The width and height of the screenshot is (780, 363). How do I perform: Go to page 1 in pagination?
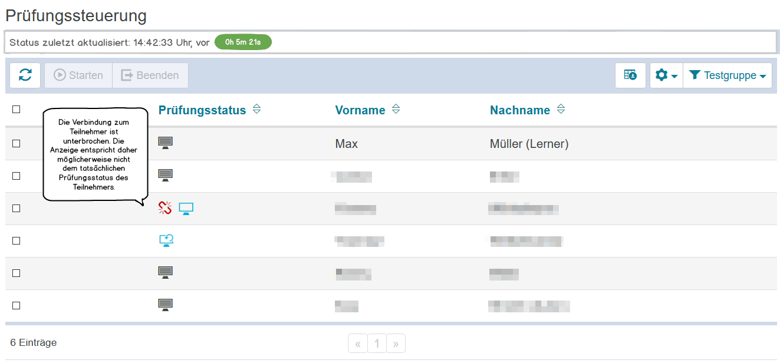(x=377, y=344)
